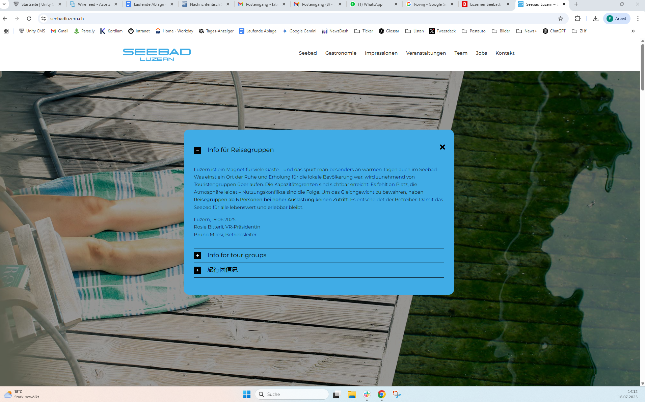
Task: Open the Tweetdeck bookmark
Action: pyautogui.click(x=442, y=31)
